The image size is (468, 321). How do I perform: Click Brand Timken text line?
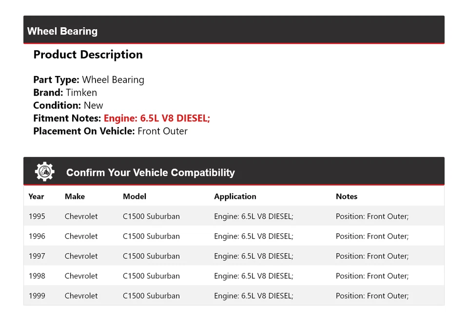(x=65, y=93)
